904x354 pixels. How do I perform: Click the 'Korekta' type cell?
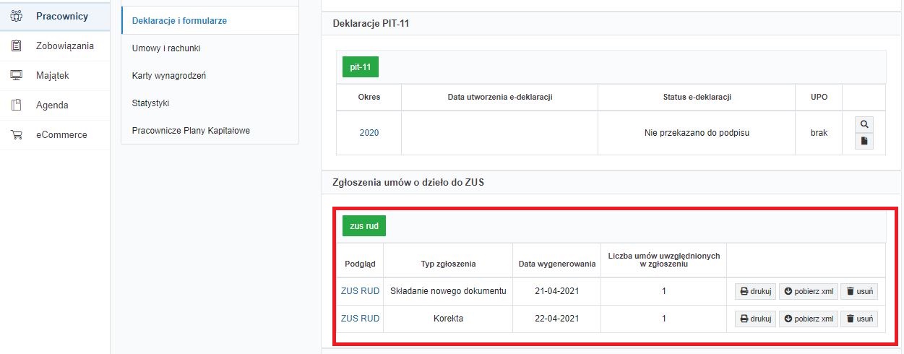coord(448,319)
